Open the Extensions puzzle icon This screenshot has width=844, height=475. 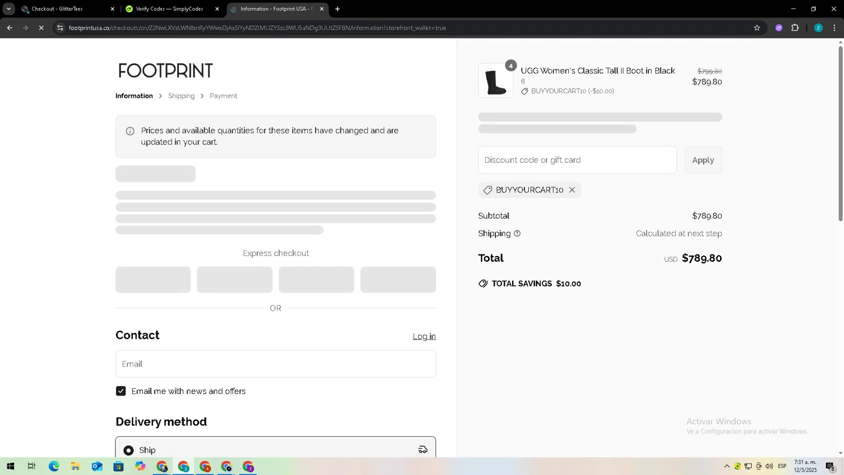795,28
